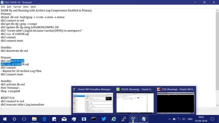Image resolution: width=219 pixels, height=123 pixels.
Task: Click line 'db2 activate db red'
Action: pyautogui.click(x=13, y=84)
